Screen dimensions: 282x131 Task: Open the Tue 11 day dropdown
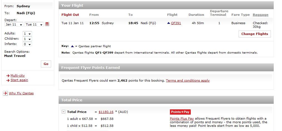(34, 24)
